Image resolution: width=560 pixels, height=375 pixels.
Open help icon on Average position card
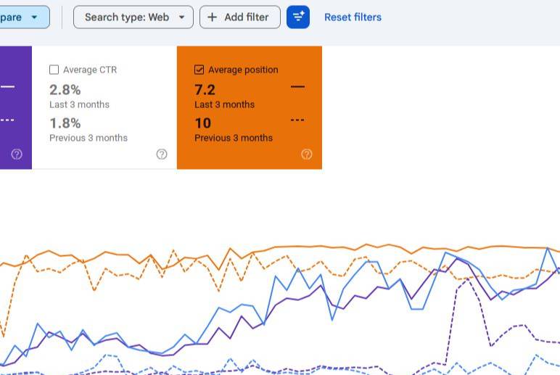coord(306,154)
